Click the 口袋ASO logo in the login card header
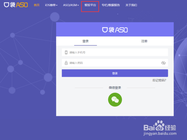 (x=115, y=30)
